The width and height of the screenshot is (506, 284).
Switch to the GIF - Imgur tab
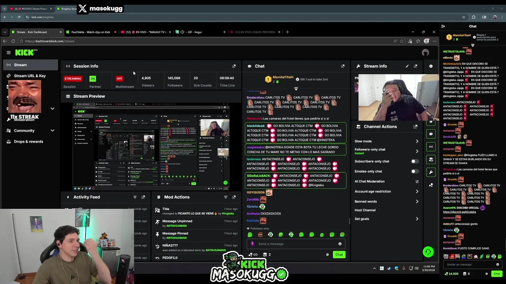[x=200, y=32]
